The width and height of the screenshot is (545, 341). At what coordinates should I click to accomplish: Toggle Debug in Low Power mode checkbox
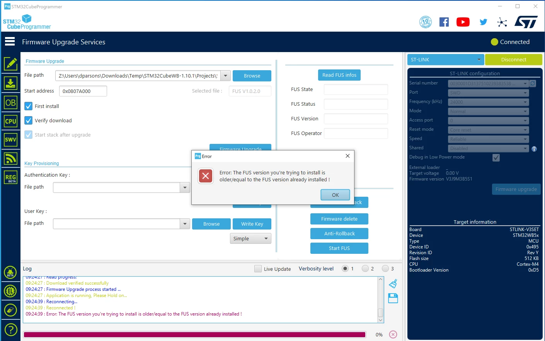coord(496,157)
